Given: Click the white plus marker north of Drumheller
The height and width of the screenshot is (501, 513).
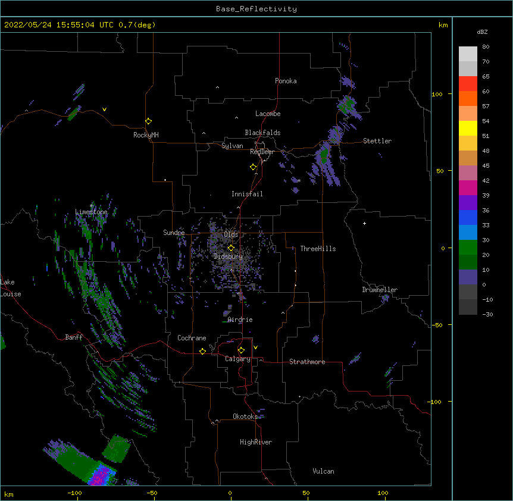Looking at the screenshot, I should point(364,223).
